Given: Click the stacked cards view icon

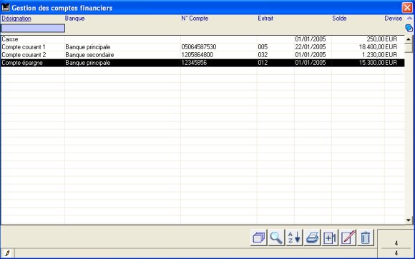Looking at the screenshot, I should 259,238.
